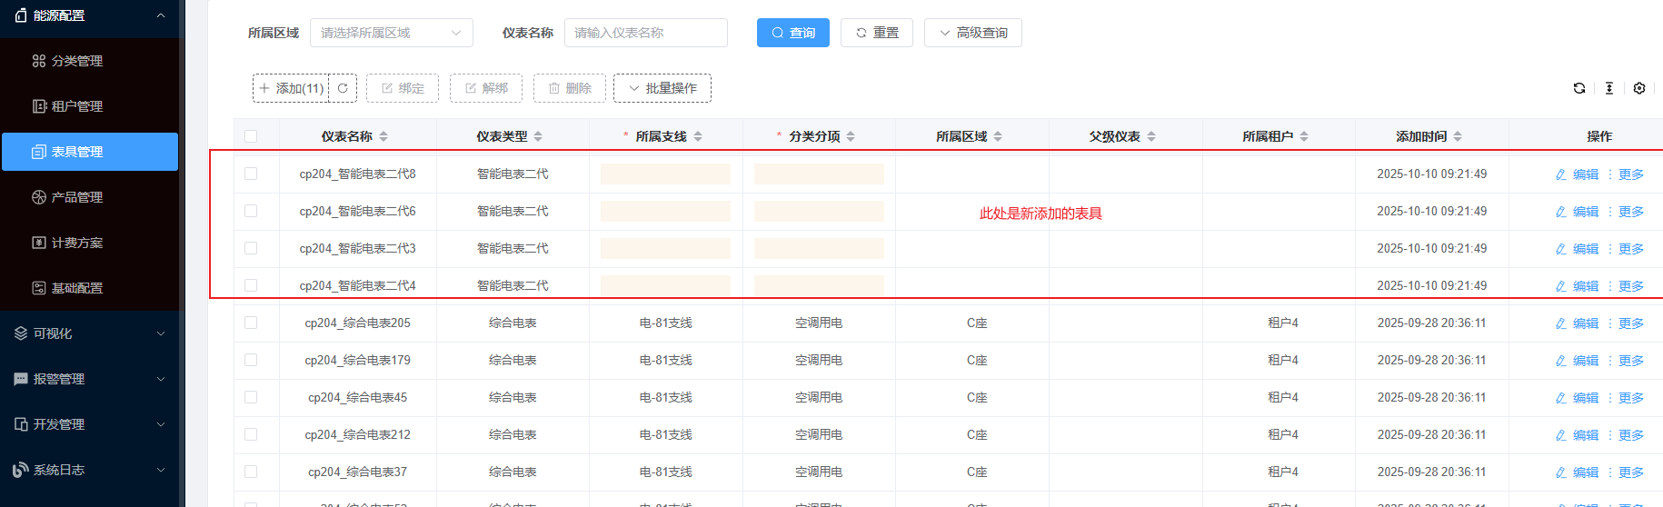Sort by 仪表名称 column arrows
Image resolution: width=1663 pixels, height=507 pixels.
(x=383, y=136)
